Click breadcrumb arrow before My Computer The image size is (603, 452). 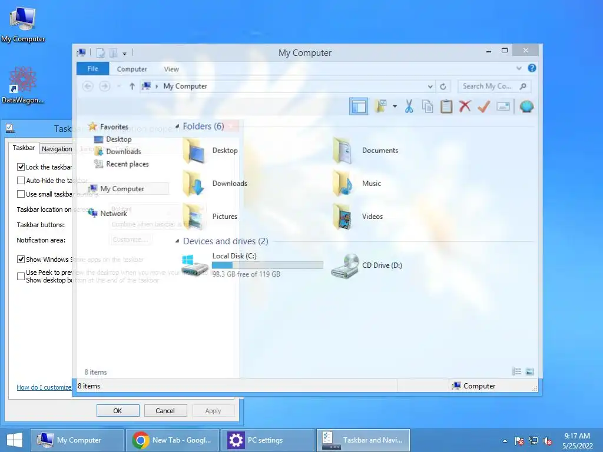point(157,87)
